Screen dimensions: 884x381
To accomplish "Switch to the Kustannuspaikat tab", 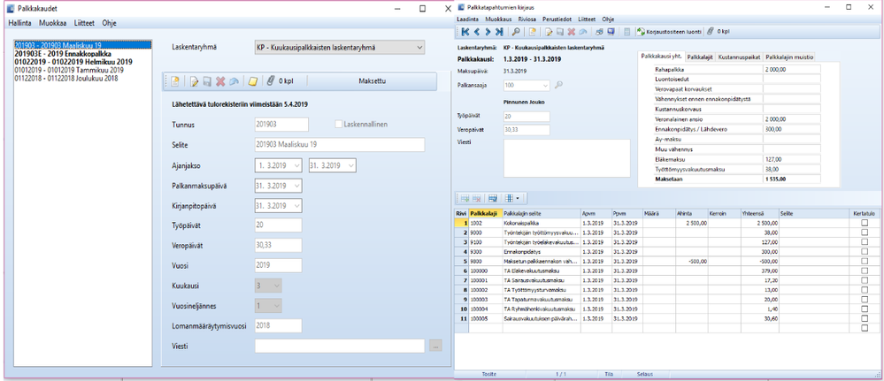I will tap(739, 57).
